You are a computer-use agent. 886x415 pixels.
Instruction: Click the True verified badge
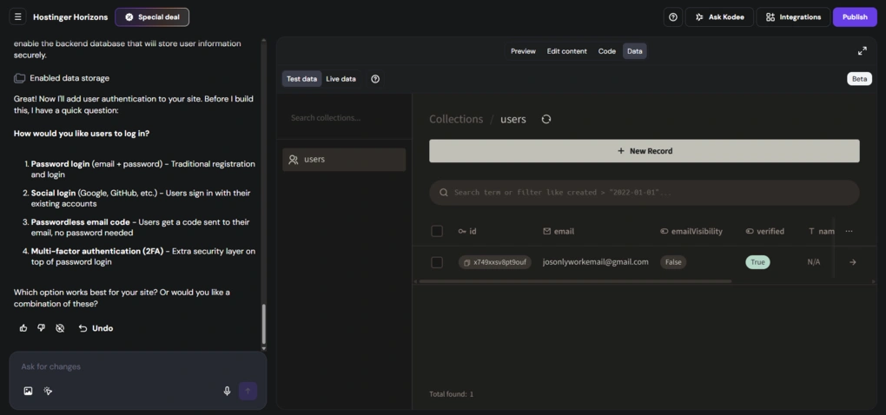click(x=757, y=262)
